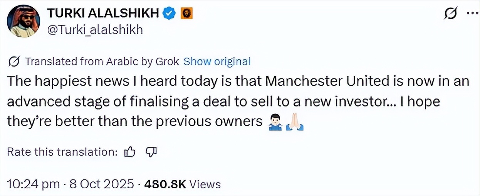
Task: Click the 8 Oct 2025 date
Action: point(101,184)
